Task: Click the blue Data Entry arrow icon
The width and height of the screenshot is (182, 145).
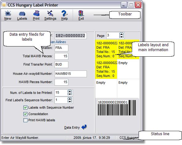Action: [x=84, y=127]
